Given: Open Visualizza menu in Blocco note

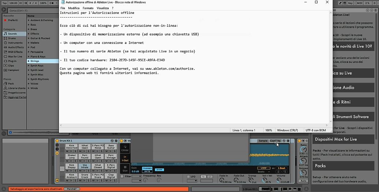Looking at the screenshot, I should 103,8.
